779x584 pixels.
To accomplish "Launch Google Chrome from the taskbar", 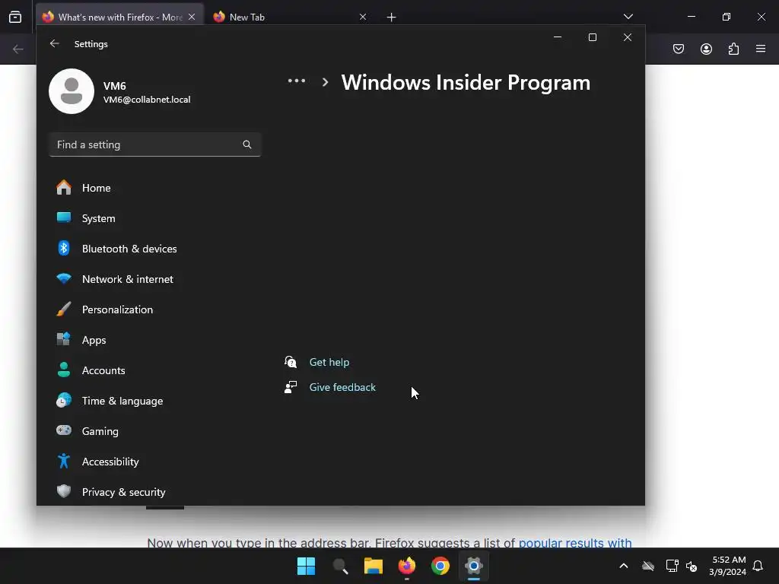I will tap(440, 566).
